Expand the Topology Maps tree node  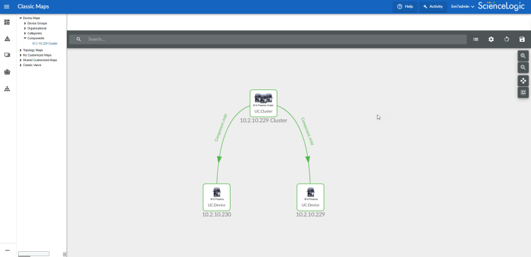[x=21, y=49]
